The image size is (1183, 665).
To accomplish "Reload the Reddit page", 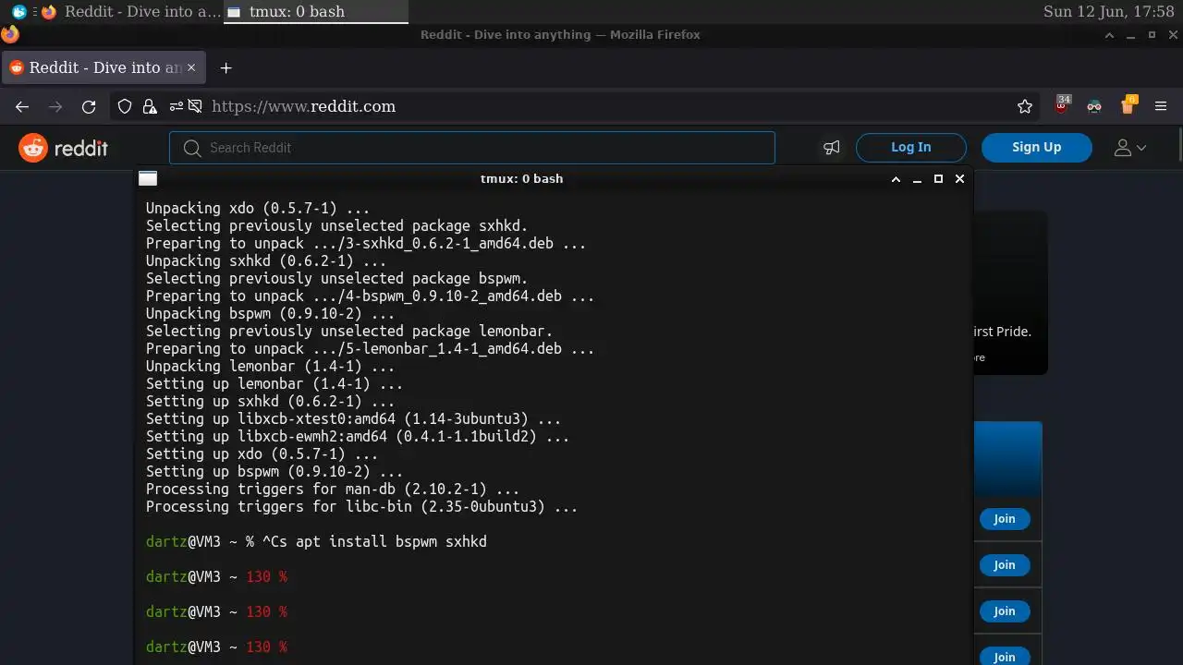I will [x=89, y=107].
